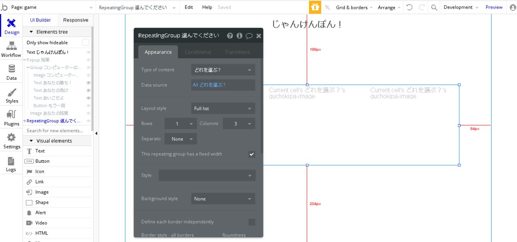The height and width of the screenshot is (242, 517).
Task: Toggle eye icon for Text じゃんけんぽん！
Action: tap(88, 52)
